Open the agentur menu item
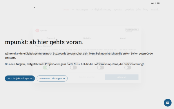174x109 pixels. pyautogui.click(x=118, y=10)
